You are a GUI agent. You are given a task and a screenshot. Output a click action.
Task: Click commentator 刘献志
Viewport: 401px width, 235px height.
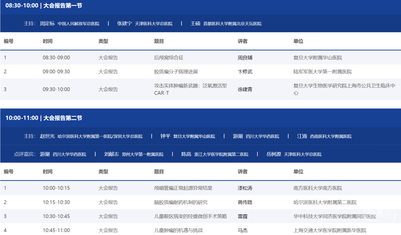coord(111,154)
